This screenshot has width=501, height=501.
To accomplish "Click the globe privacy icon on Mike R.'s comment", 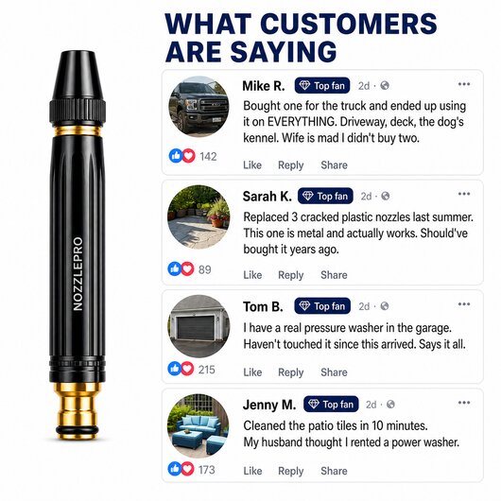I will point(385,86).
